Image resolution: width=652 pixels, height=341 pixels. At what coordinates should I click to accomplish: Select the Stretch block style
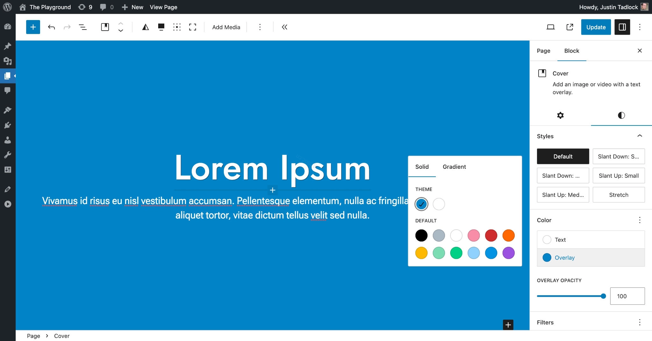click(x=619, y=195)
